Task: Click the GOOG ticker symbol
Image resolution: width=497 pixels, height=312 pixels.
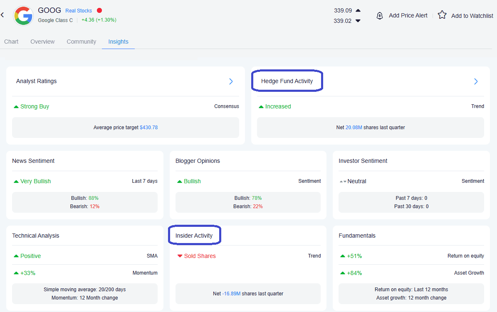Action: (x=49, y=10)
